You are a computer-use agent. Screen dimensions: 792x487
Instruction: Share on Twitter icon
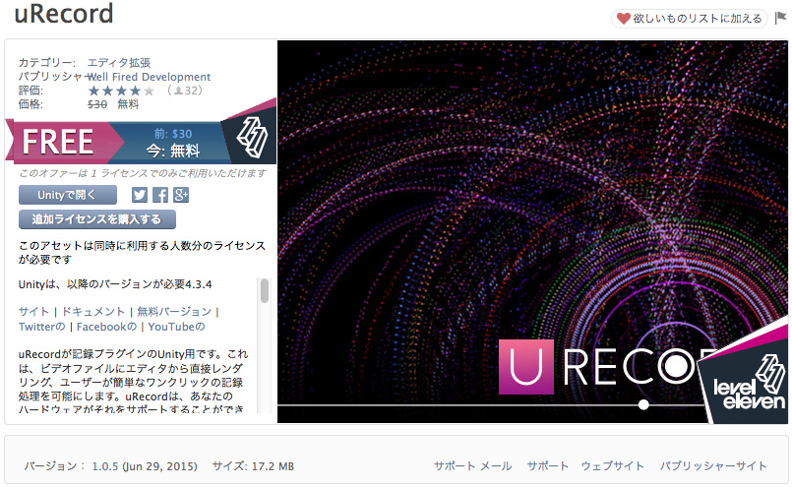pos(140,195)
